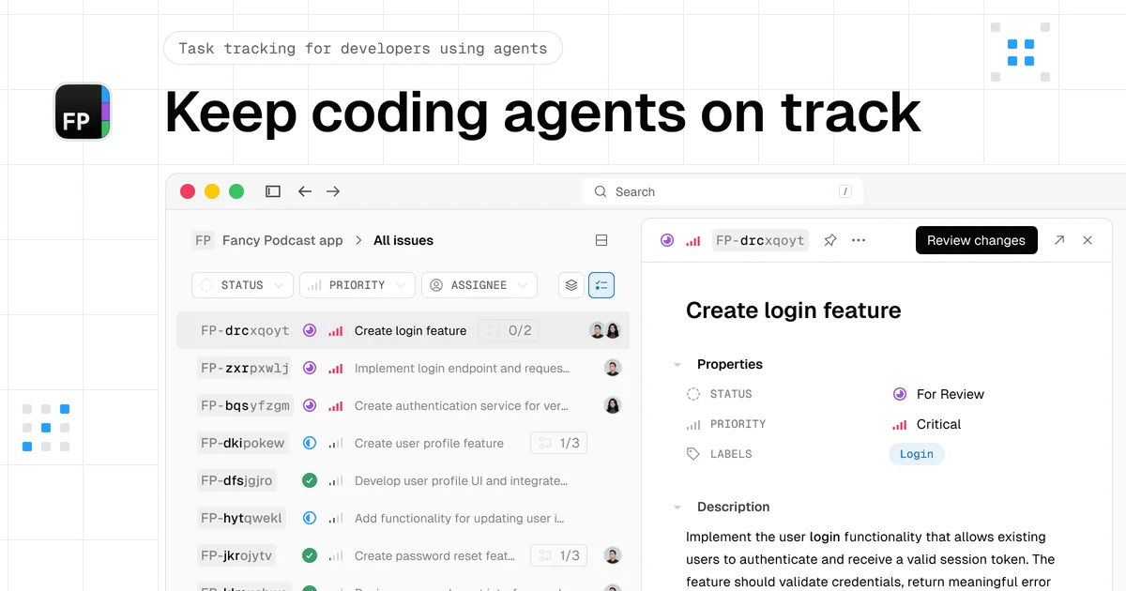Click the FP-drcxqoyt ID chip in detail header

click(x=760, y=240)
